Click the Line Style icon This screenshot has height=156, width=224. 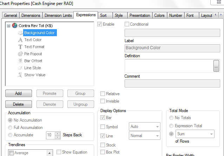20,68
